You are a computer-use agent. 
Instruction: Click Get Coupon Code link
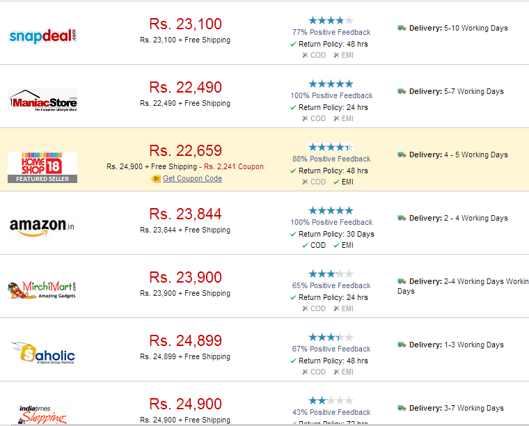[x=192, y=178]
